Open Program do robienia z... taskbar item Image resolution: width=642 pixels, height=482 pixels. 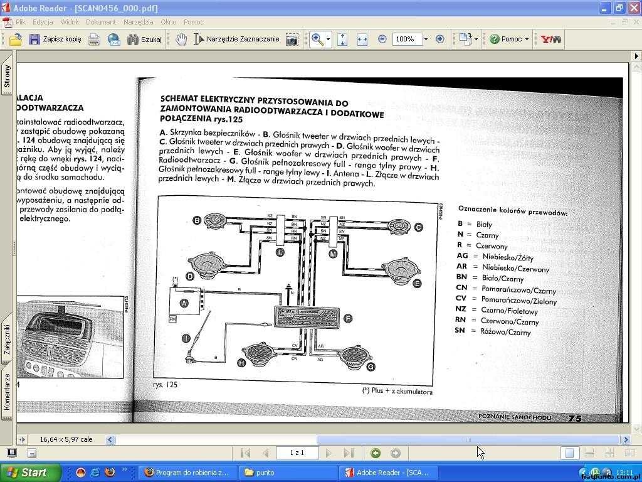point(187,473)
